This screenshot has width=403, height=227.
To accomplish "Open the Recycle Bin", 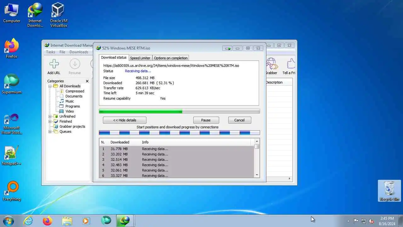I will point(389,191).
